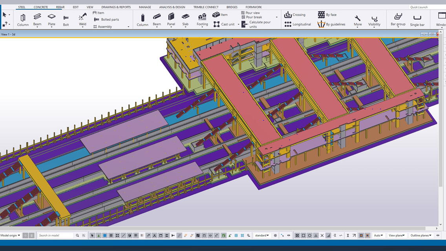Expand the standard selection filter dropdown

click(262, 235)
